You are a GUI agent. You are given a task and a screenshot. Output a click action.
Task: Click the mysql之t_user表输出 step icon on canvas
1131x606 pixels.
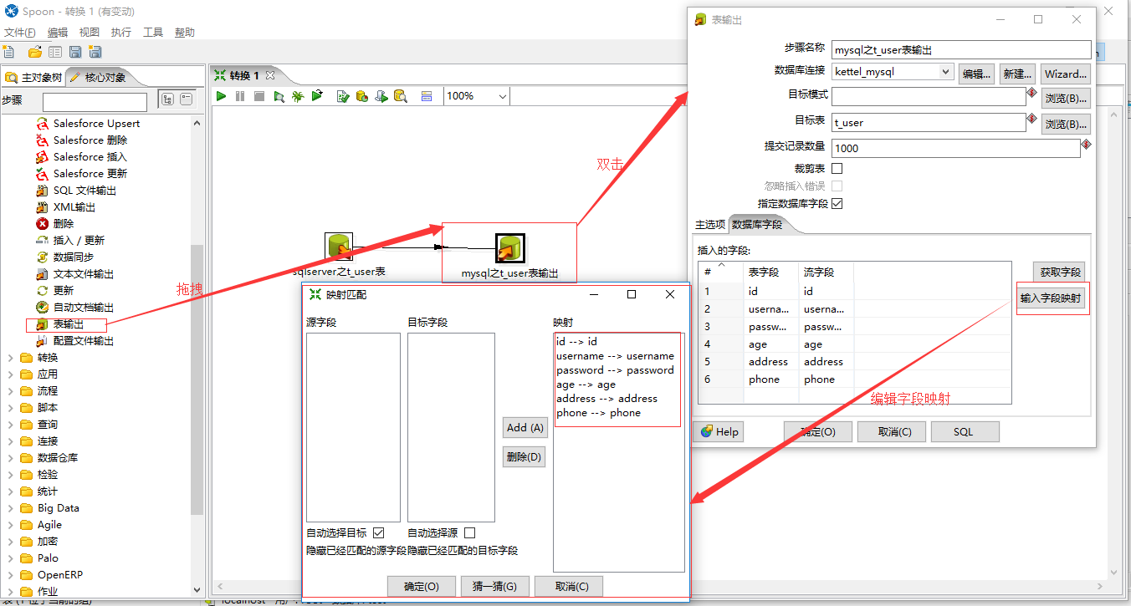[509, 248]
